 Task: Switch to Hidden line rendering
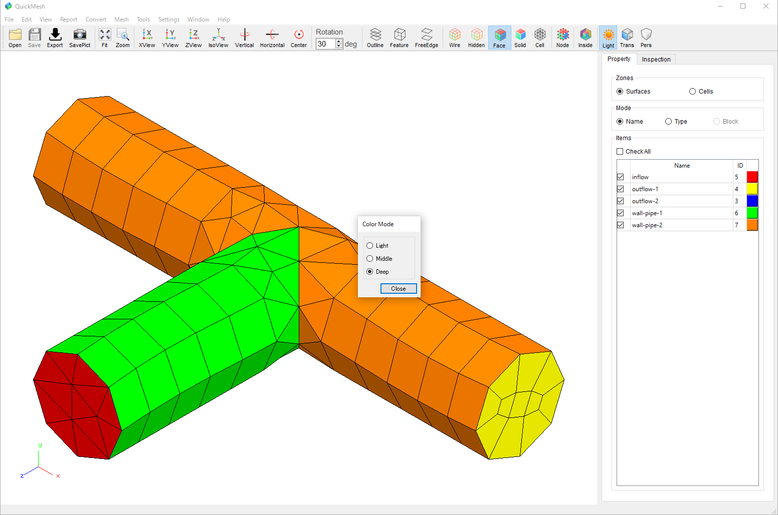(476, 38)
